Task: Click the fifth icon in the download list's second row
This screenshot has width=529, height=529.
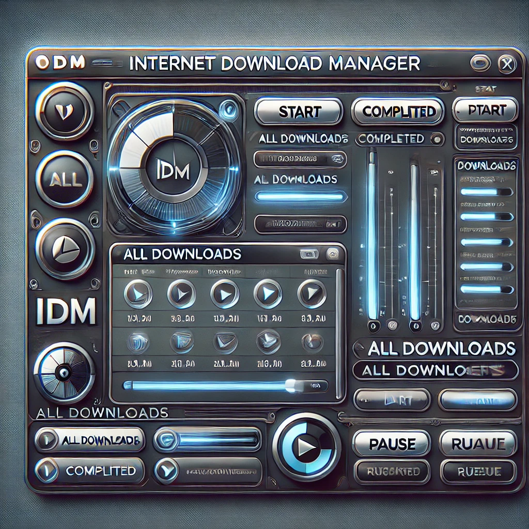Action: [312, 343]
